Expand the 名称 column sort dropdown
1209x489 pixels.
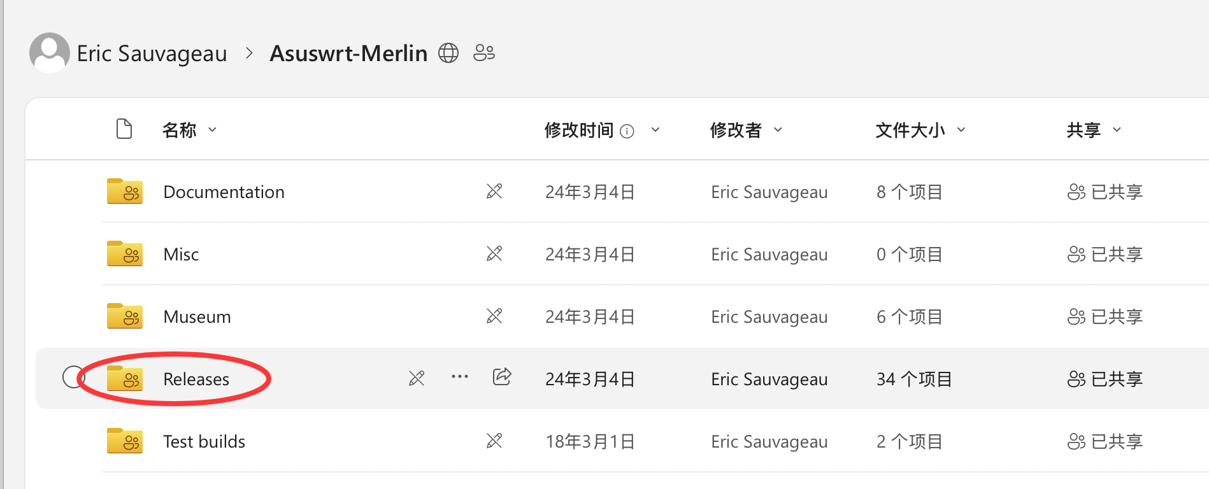(x=213, y=130)
